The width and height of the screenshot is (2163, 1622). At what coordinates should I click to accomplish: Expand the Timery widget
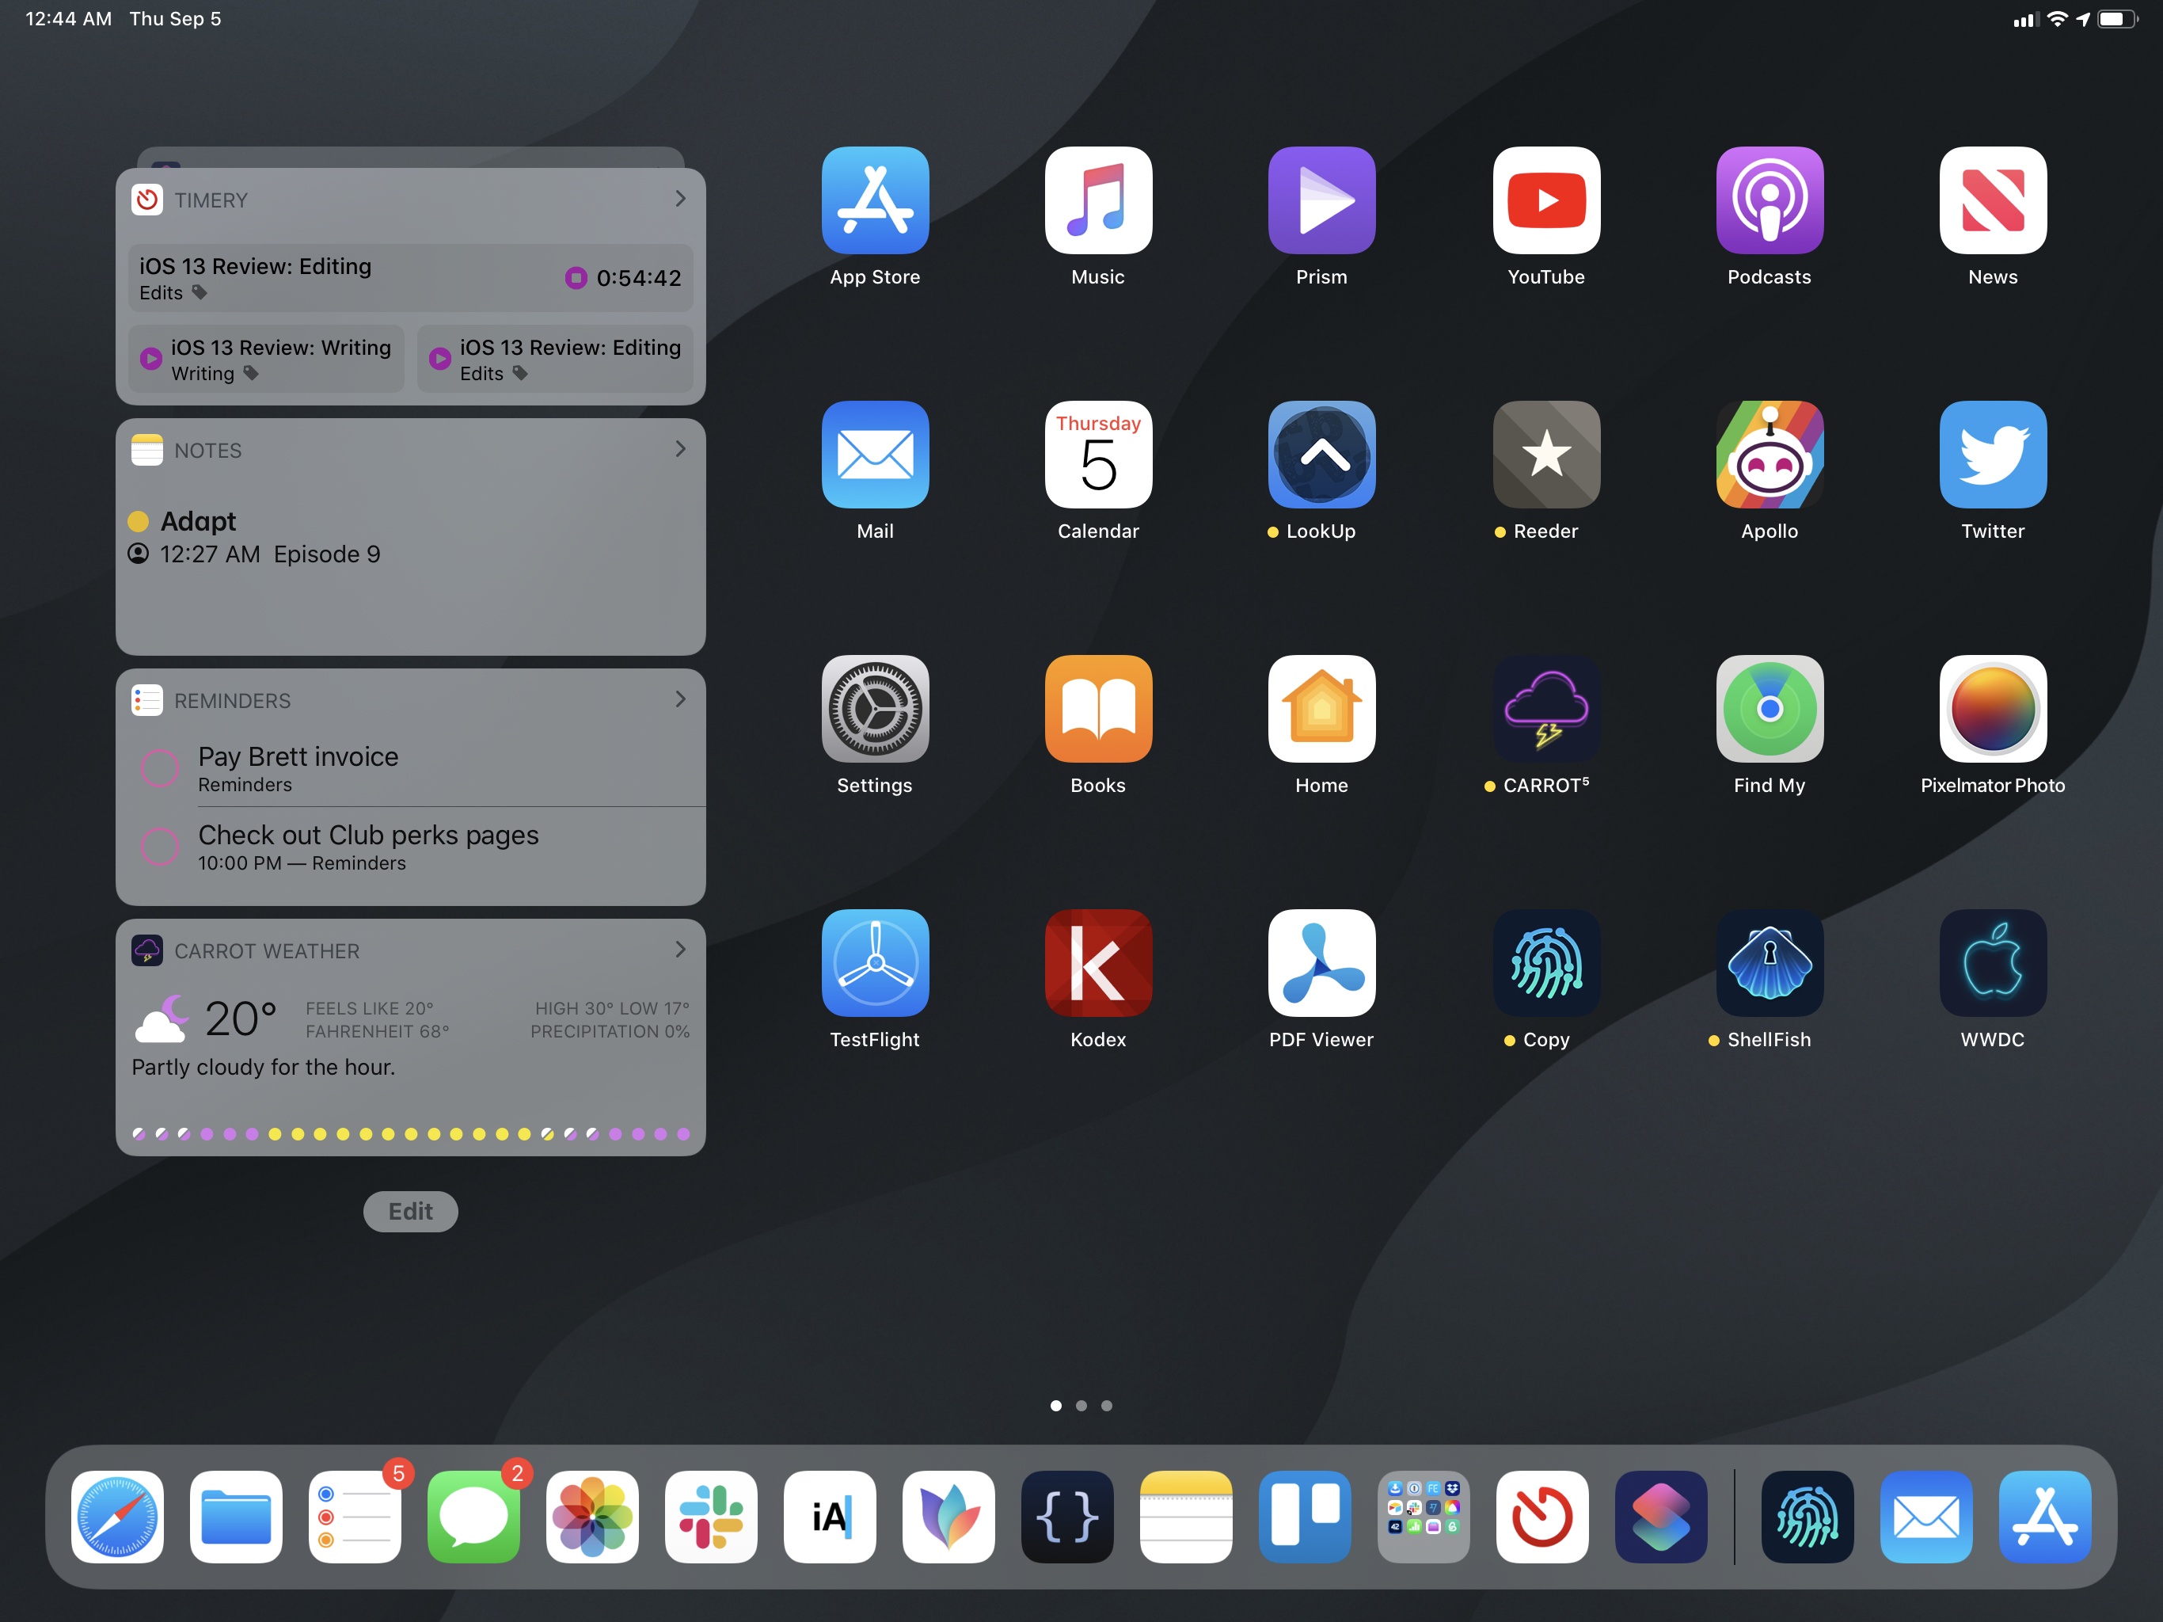[x=681, y=199]
